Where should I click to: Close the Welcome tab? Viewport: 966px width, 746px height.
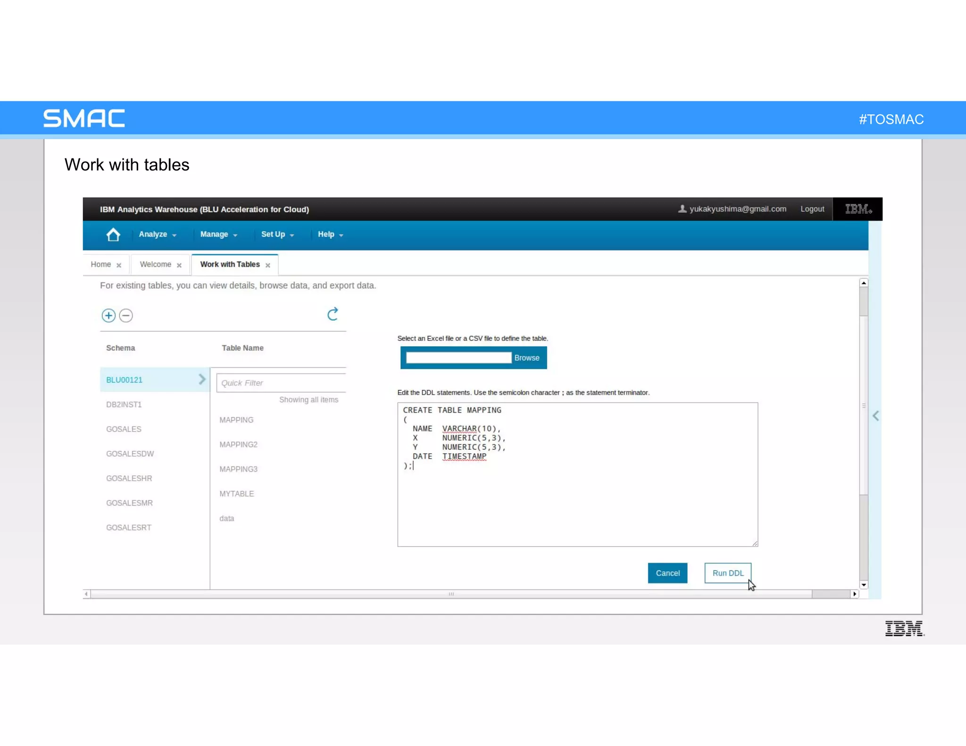click(x=179, y=265)
